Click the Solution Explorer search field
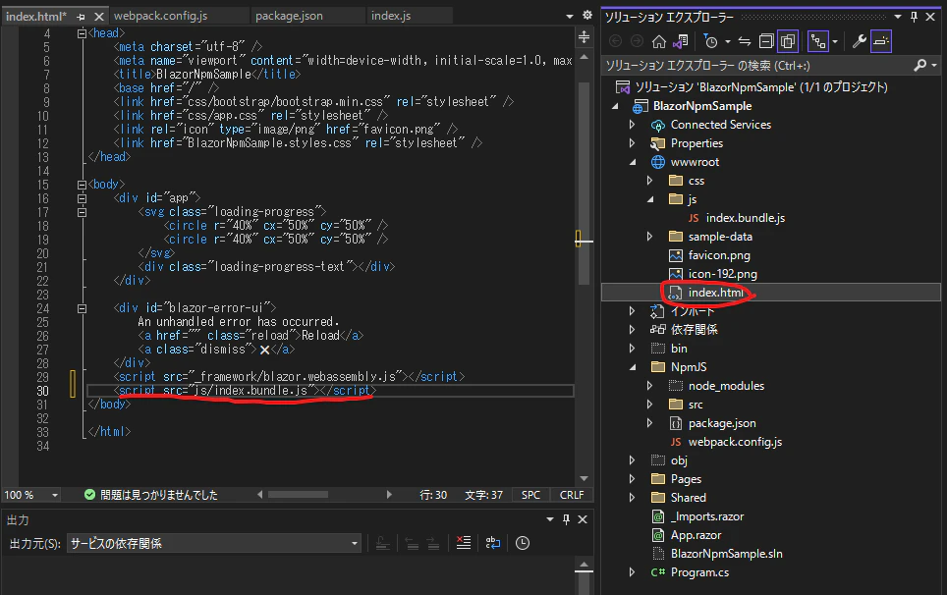This screenshot has width=947, height=595. click(758, 65)
